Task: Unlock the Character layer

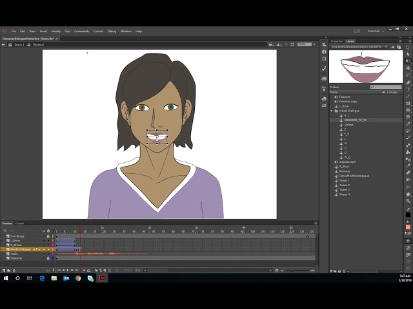Action: [48, 258]
